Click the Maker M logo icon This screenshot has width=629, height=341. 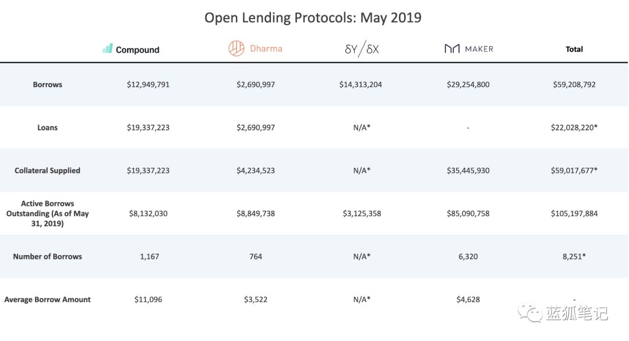(452, 49)
